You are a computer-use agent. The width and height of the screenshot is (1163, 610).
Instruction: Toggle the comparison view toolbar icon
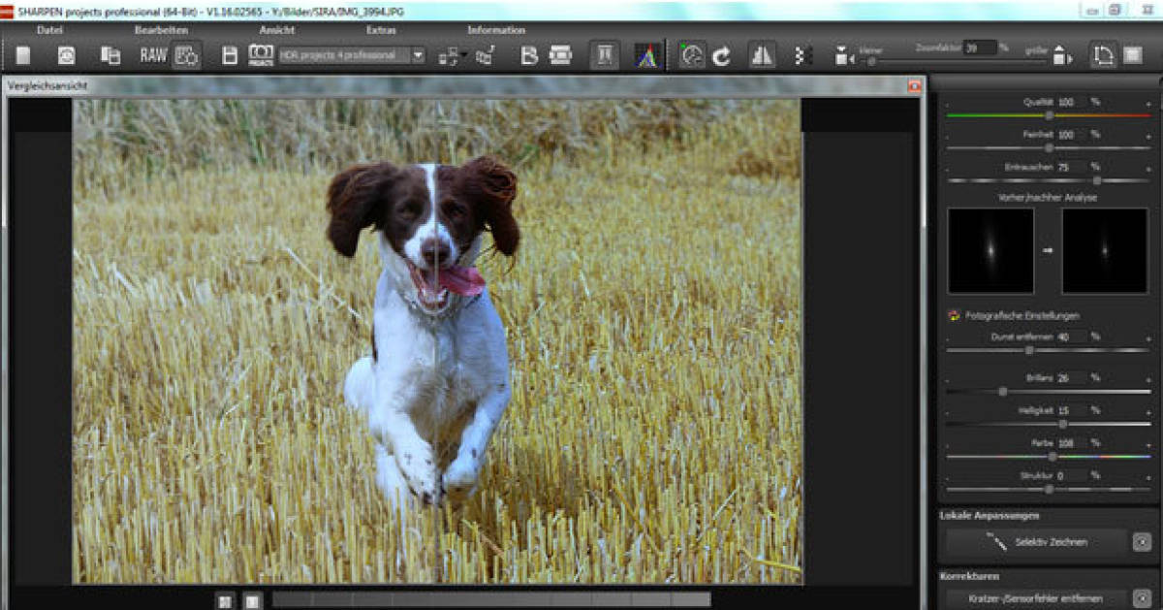tap(605, 55)
